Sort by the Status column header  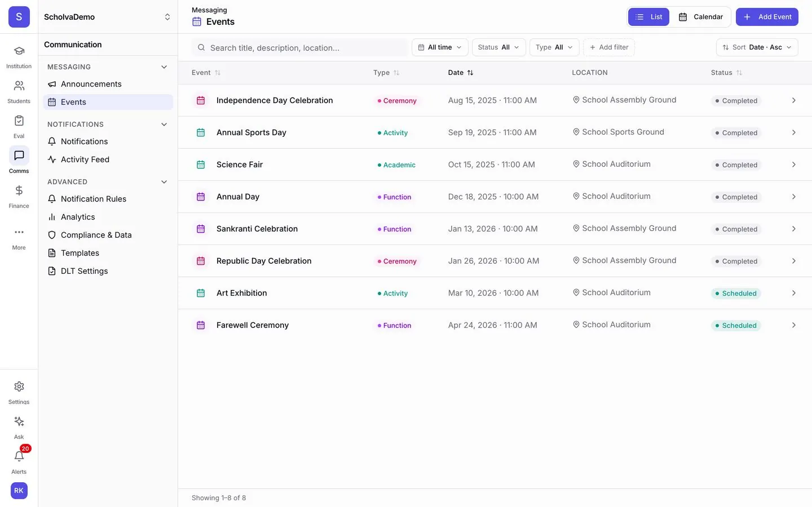[726, 73]
